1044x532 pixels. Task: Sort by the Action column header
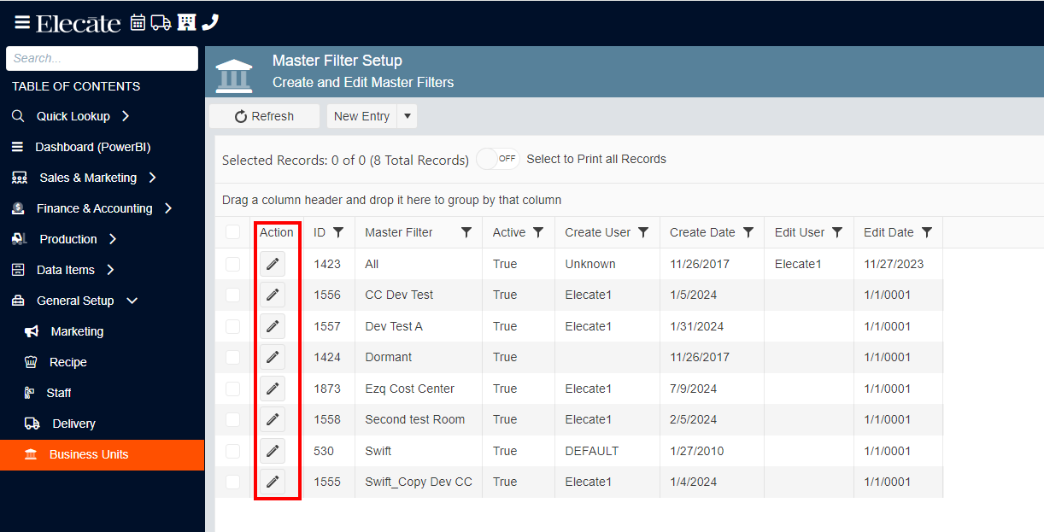pyautogui.click(x=277, y=232)
